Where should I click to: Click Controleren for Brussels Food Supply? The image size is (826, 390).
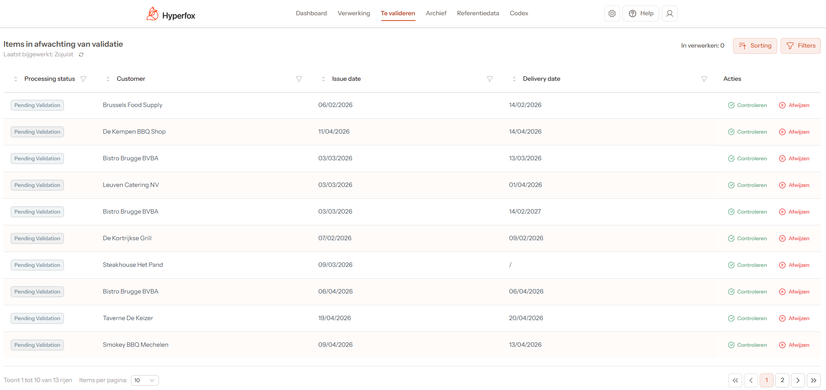(x=747, y=105)
